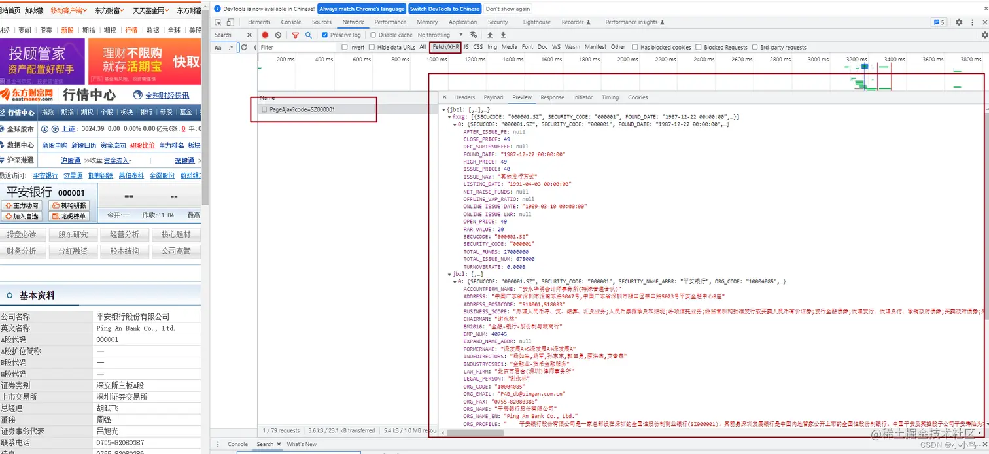Image resolution: width=989 pixels, height=454 pixels.
Task: Click Always match Chrome's language button
Action: 362,9
